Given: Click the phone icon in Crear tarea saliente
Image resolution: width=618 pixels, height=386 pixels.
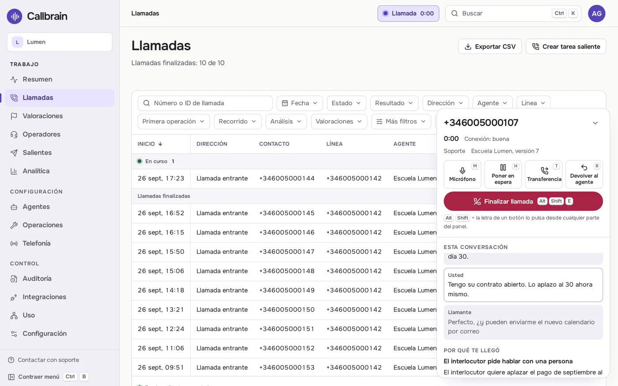Looking at the screenshot, I should coord(535,47).
